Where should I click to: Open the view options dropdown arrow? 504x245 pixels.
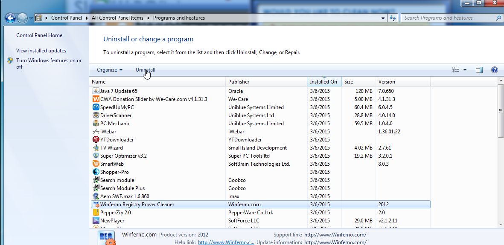point(465,70)
